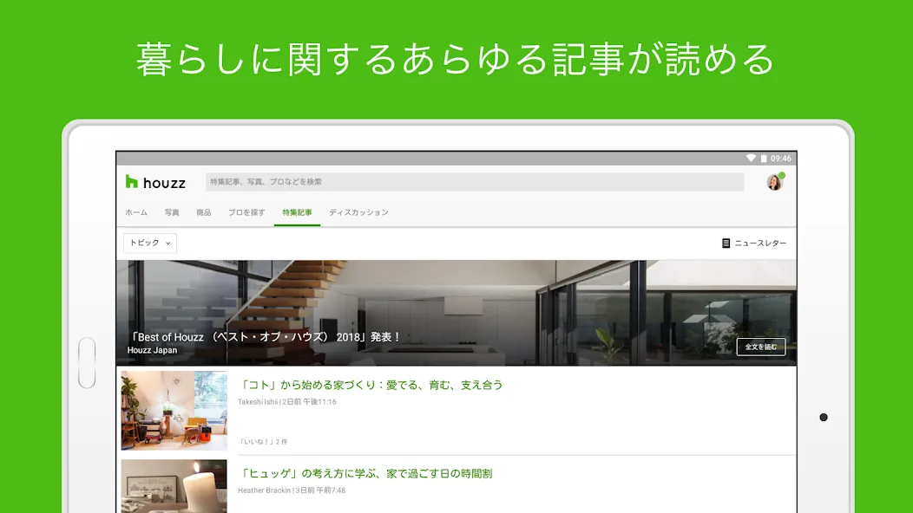Open the ニュースレター link
Screen dimensions: 913x513
(760, 244)
